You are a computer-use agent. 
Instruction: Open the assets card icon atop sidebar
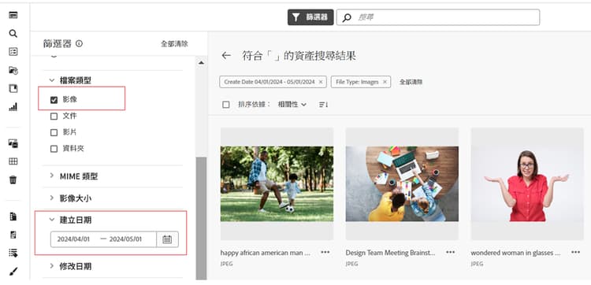click(x=13, y=15)
